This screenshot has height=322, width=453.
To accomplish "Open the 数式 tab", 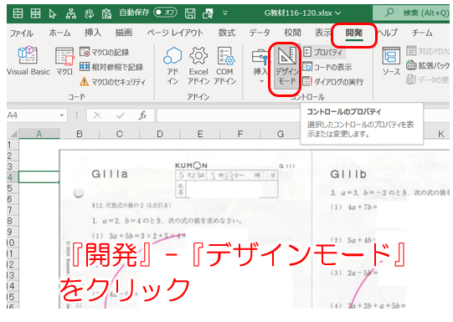I will click(x=227, y=33).
